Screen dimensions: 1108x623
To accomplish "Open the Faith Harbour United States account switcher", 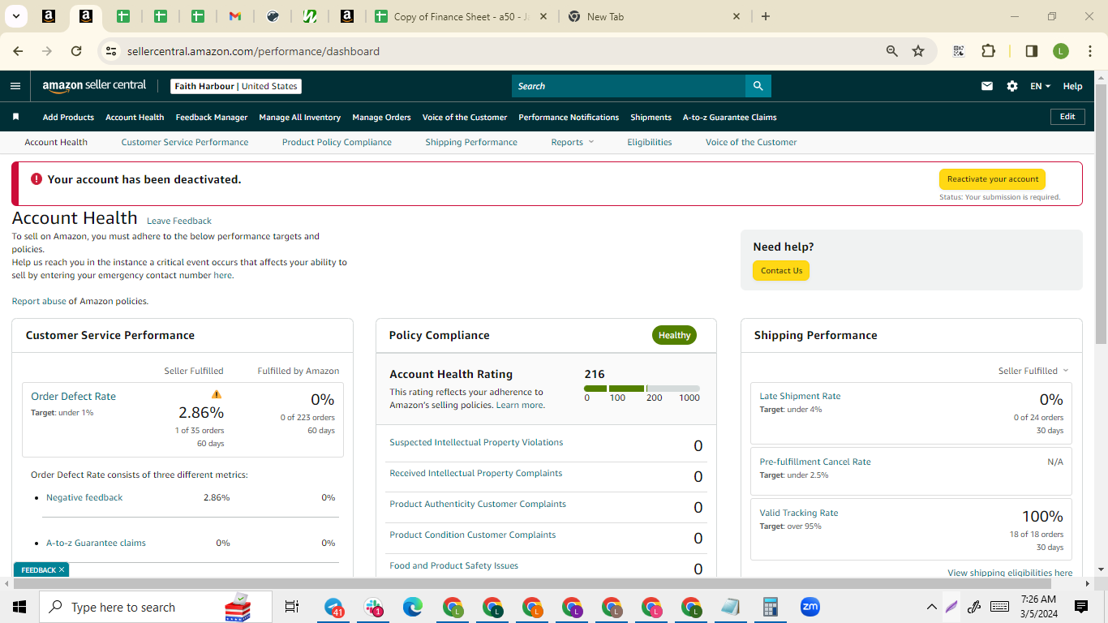I will click(236, 86).
